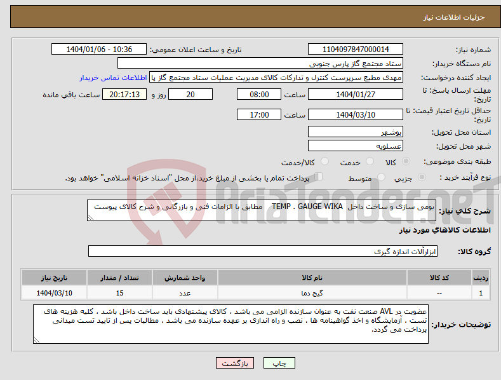Click the quantity cell 15
This screenshot has width=501, height=380.
pyautogui.click(x=119, y=293)
